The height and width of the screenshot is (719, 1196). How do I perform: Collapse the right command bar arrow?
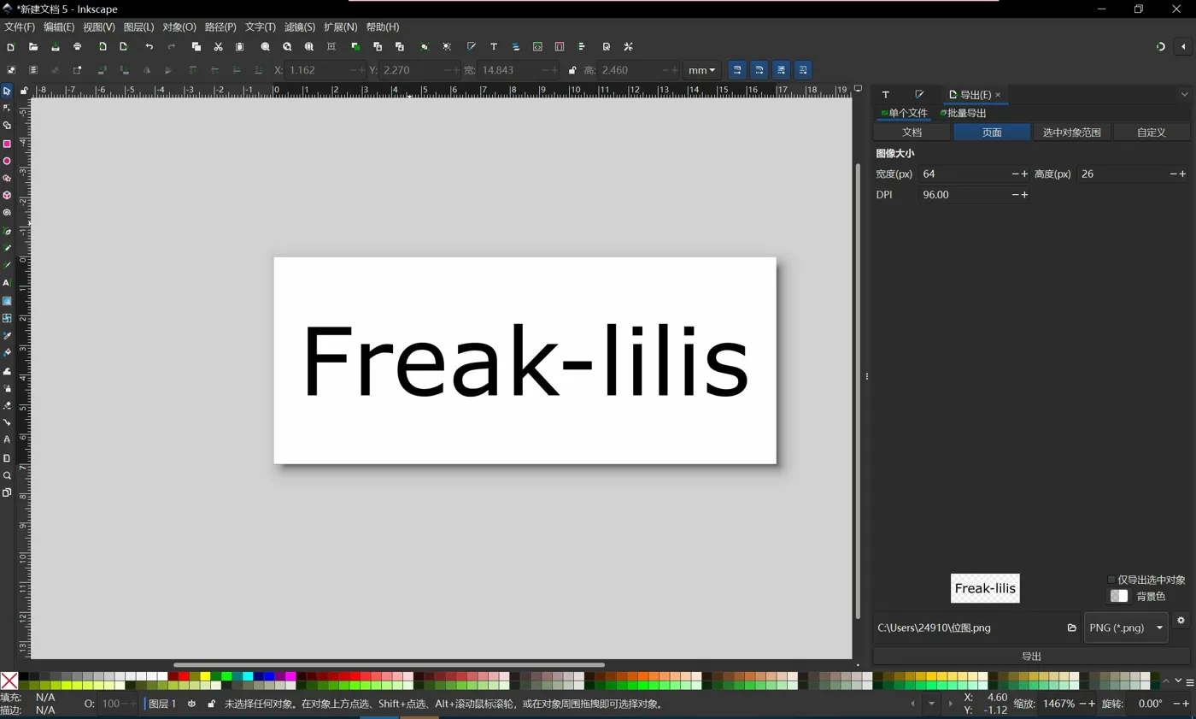pyautogui.click(x=1183, y=46)
